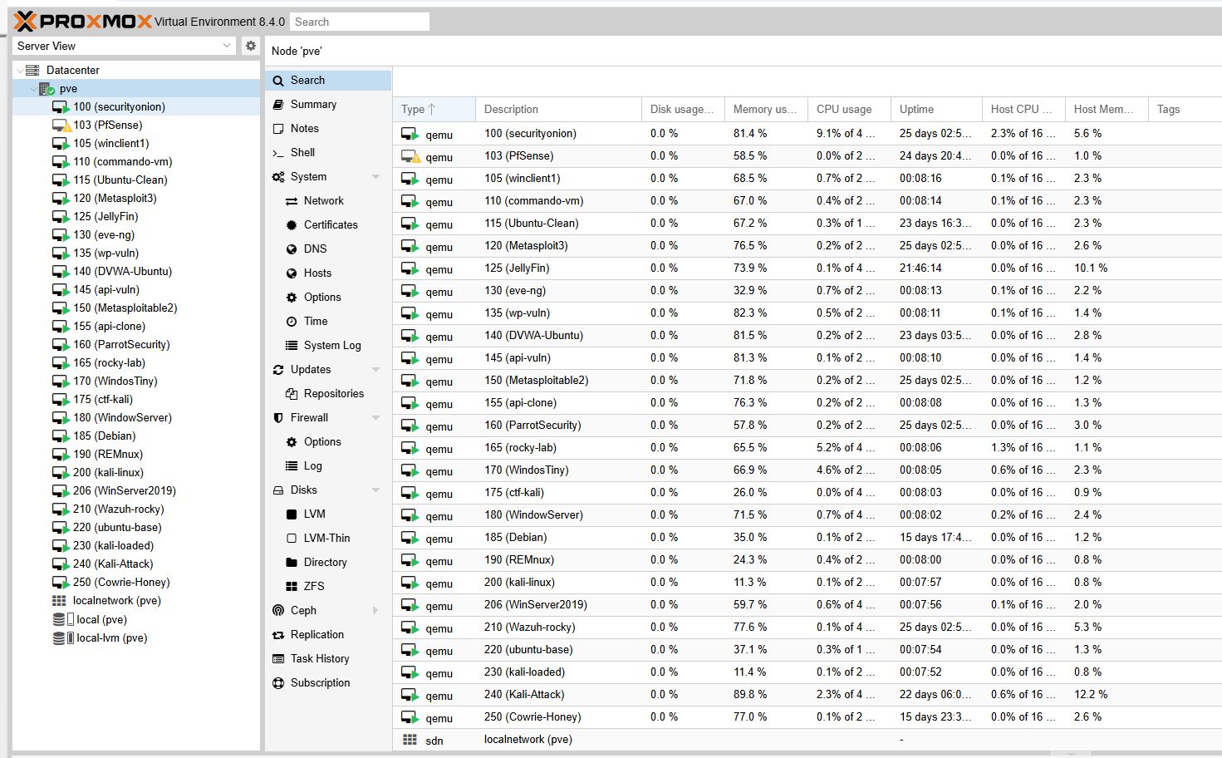This screenshot has width=1222, height=758.
Task: Click the 12.2 % host memory value
Action: click(x=1091, y=695)
